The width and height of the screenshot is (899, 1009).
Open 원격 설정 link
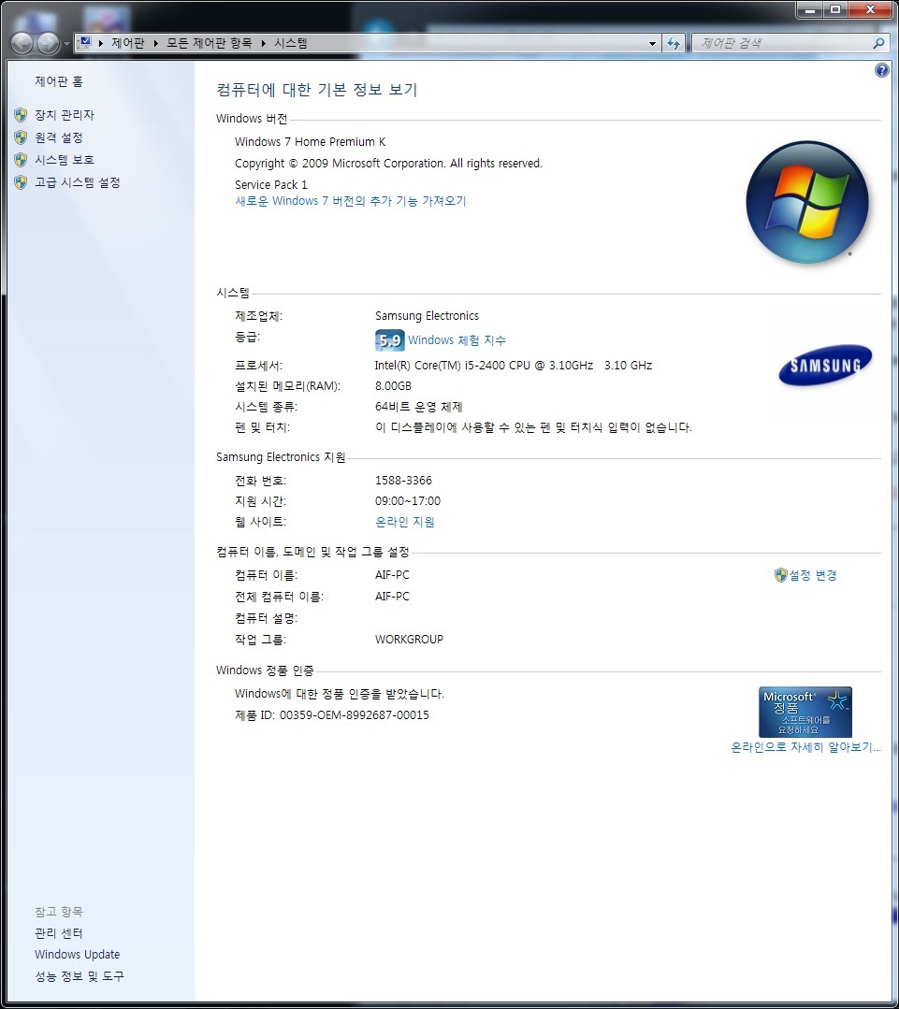[x=59, y=137]
